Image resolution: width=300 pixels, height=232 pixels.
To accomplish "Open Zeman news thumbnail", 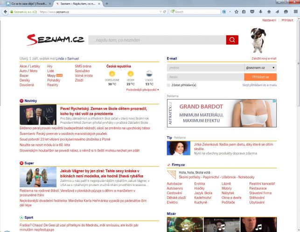I will click(38, 114).
